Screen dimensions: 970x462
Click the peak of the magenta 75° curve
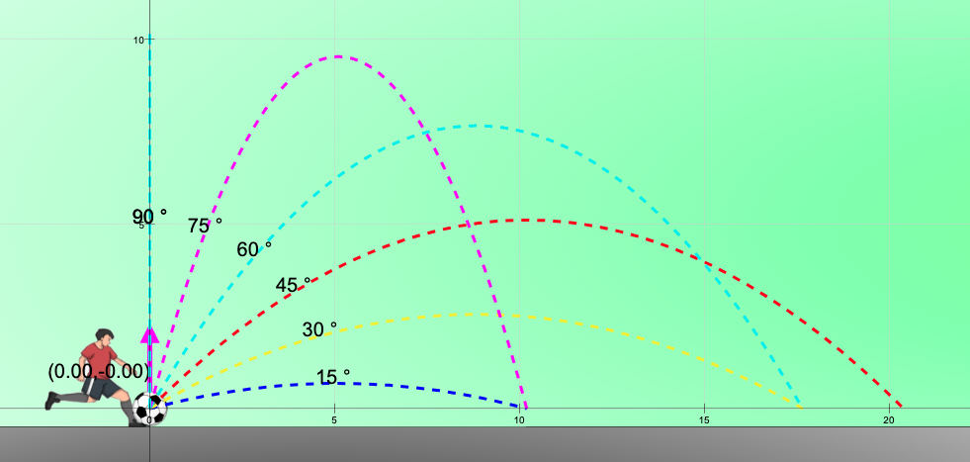(338, 56)
